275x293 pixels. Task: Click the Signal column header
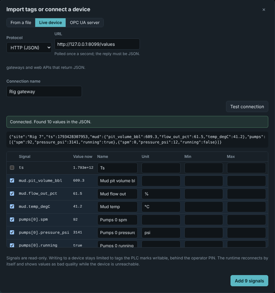[x=24, y=157]
